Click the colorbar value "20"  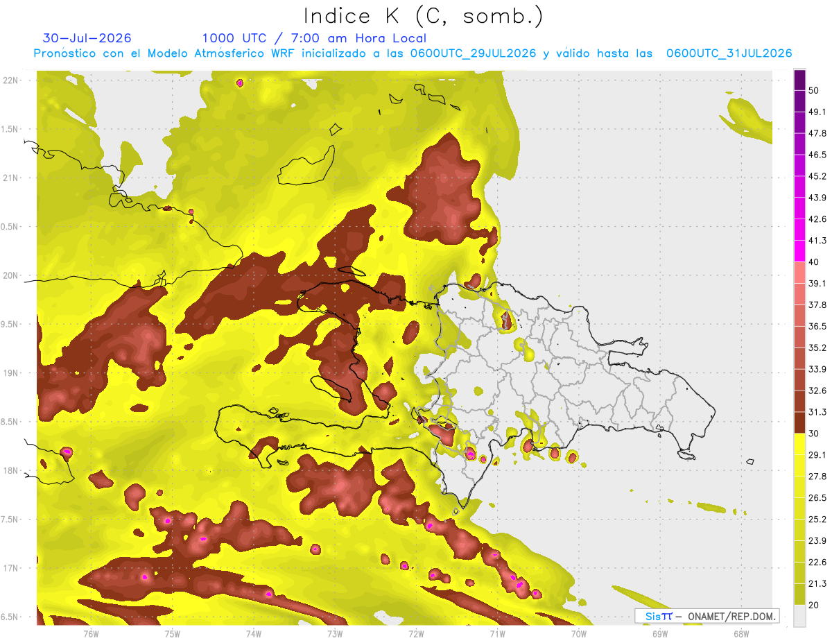pos(814,606)
